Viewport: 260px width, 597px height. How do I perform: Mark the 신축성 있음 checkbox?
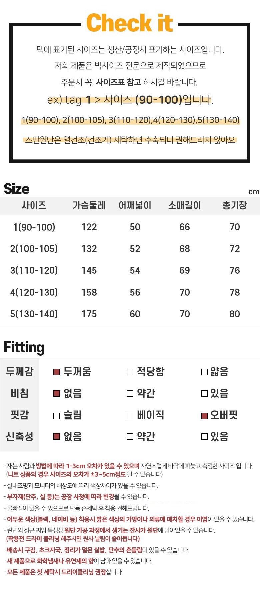[205, 436]
